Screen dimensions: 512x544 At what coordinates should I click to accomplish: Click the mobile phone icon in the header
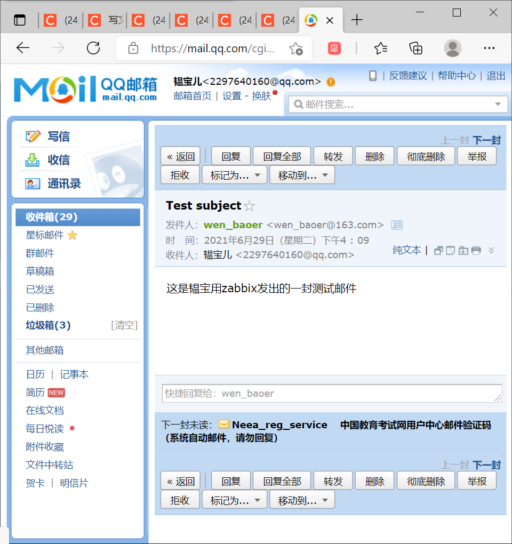coord(372,76)
